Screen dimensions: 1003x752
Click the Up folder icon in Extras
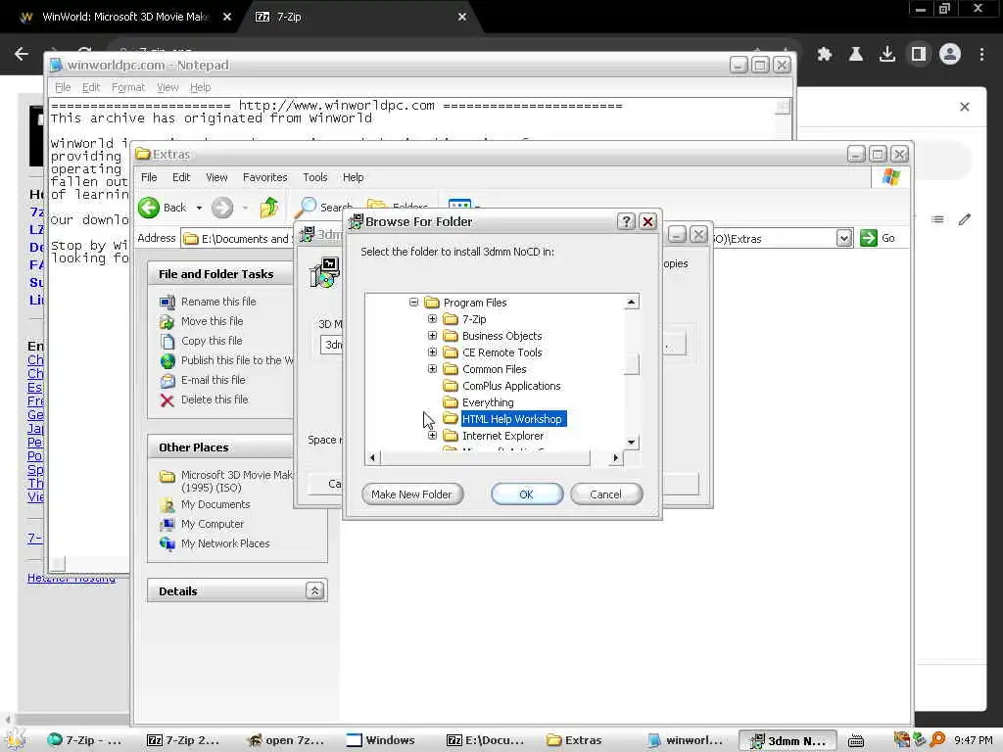(269, 208)
